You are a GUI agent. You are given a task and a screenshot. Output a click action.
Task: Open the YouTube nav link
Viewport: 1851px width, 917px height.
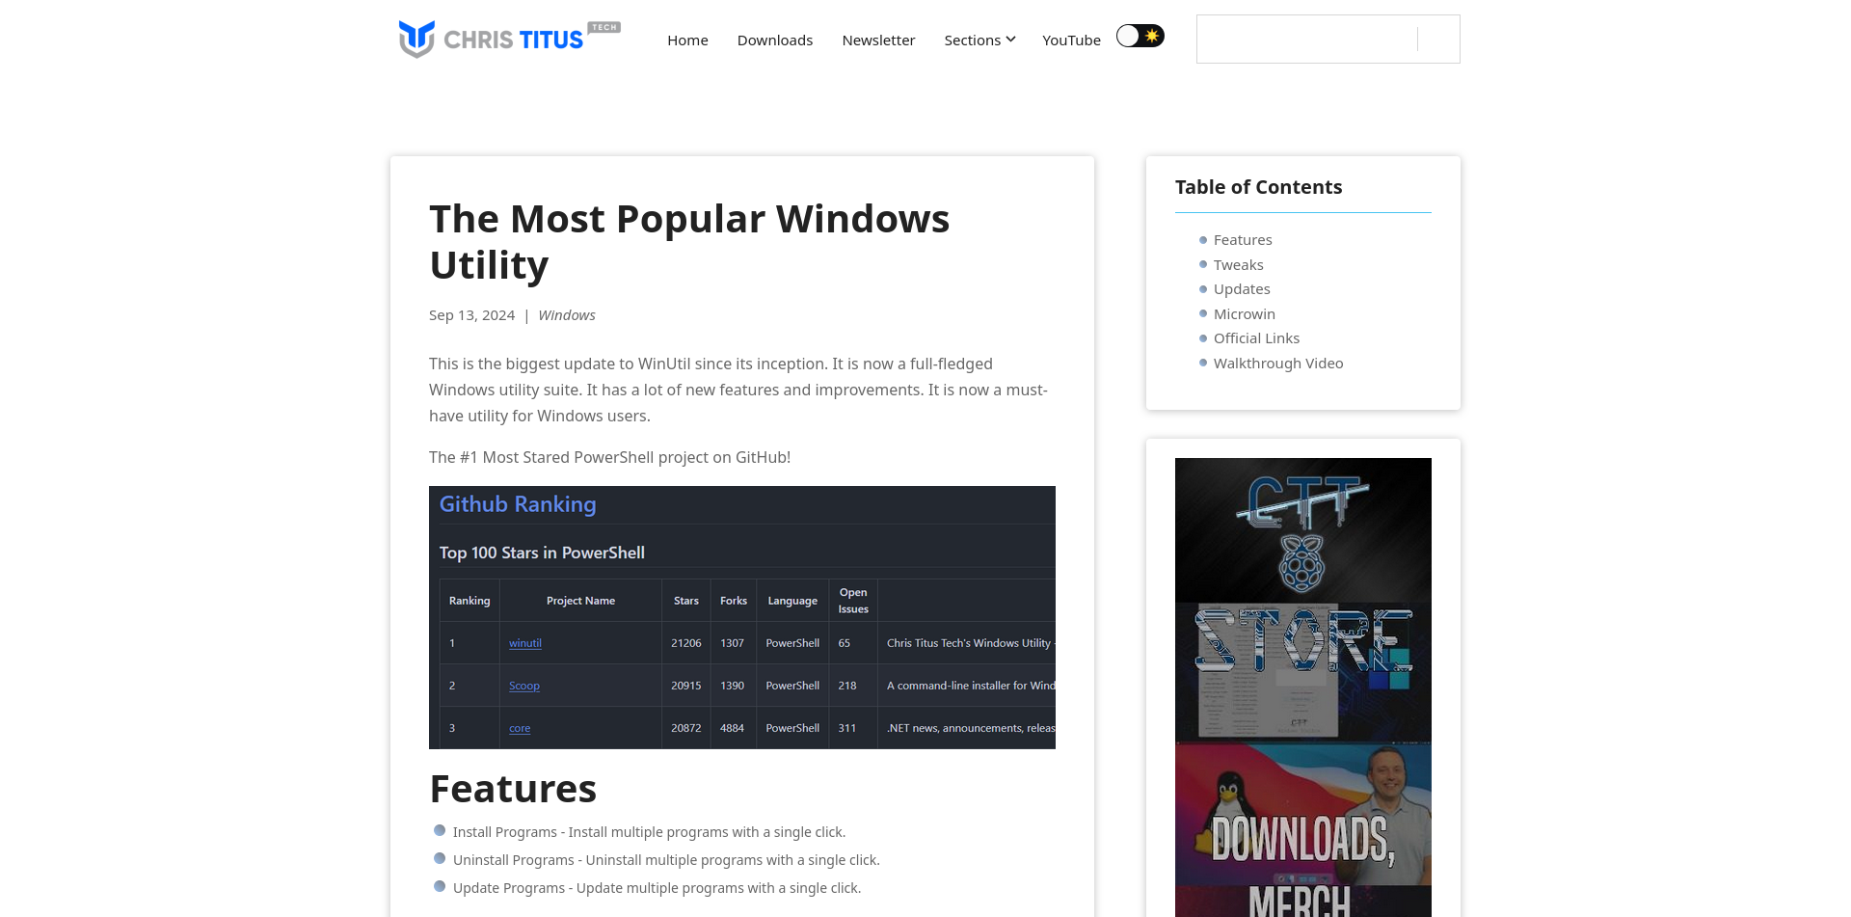[x=1071, y=40]
